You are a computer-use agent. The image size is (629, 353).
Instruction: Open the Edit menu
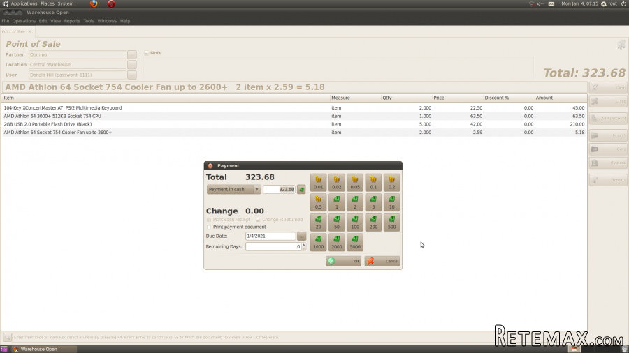tap(43, 21)
